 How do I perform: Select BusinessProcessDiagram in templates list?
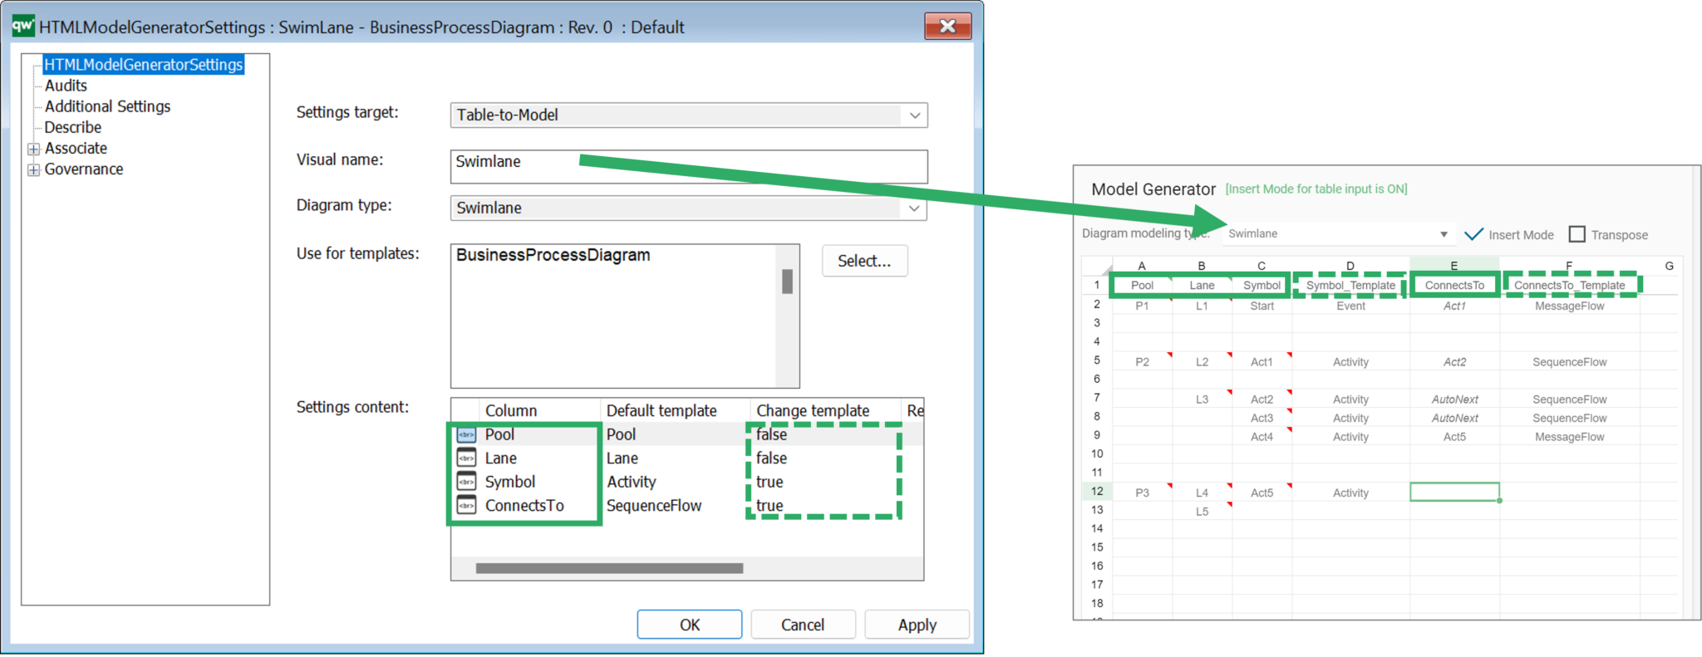click(553, 255)
